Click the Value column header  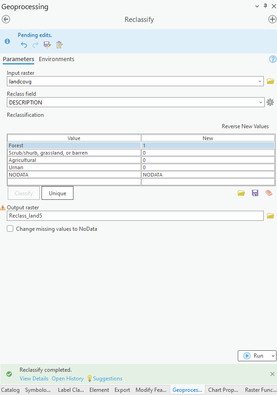coord(74,138)
